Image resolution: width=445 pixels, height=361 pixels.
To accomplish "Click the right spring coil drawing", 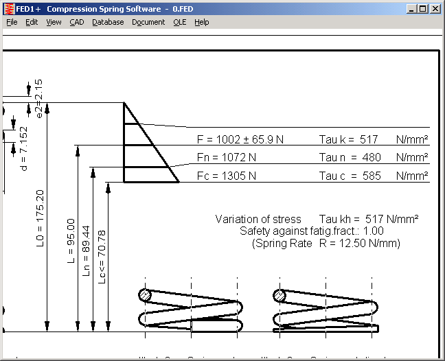I will point(326,310).
